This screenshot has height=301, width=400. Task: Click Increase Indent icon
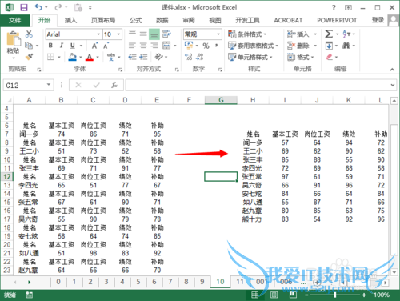[143, 57]
